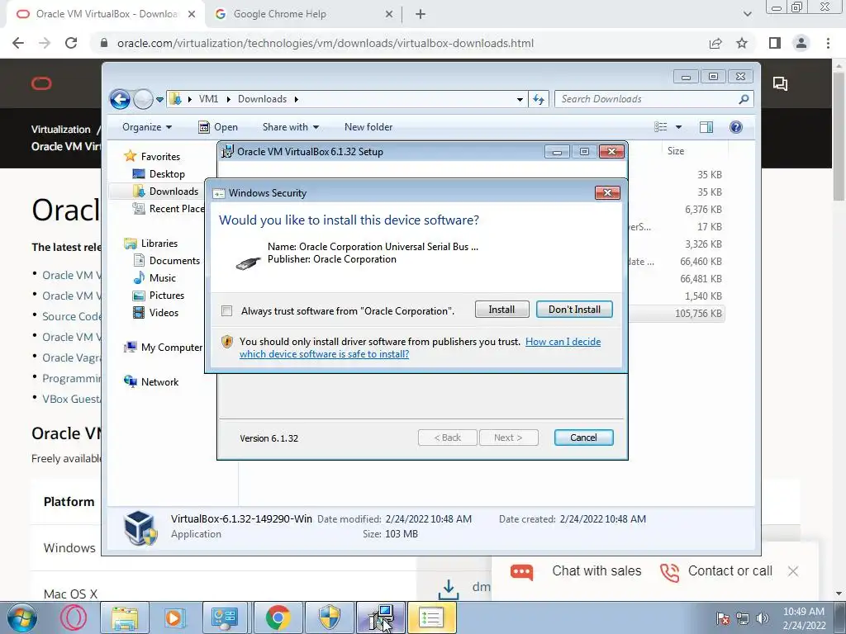Click Downloads in the address breadcrumb

pos(262,99)
